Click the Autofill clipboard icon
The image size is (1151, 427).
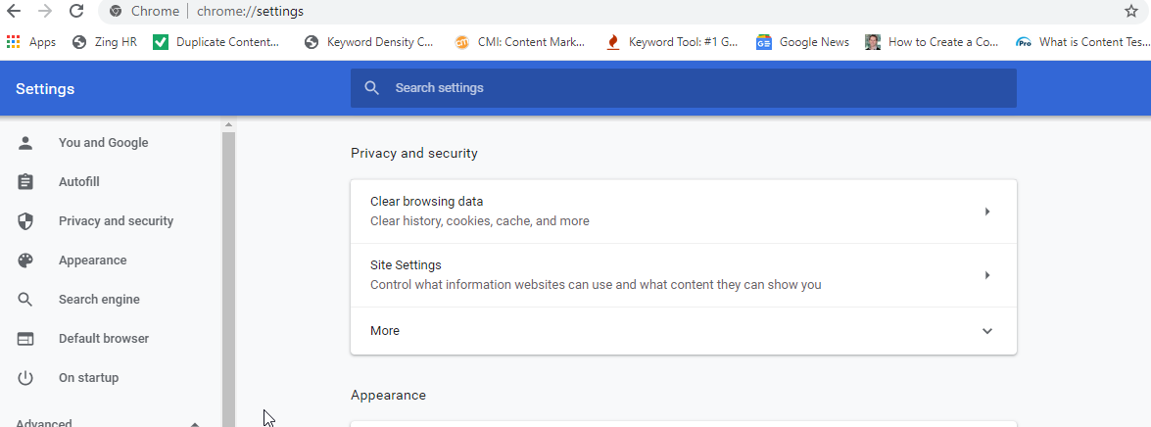[x=25, y=182]
